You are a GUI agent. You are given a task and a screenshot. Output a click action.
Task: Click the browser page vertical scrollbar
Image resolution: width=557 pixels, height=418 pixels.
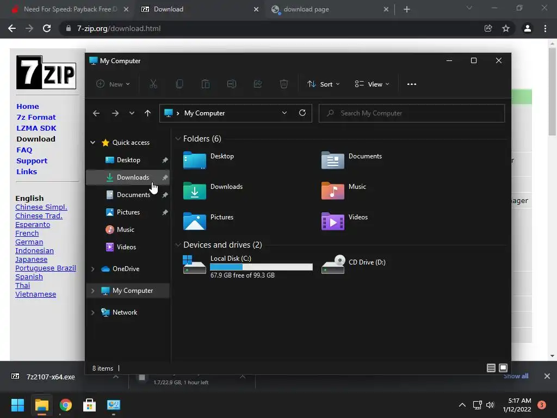point(552,91)
